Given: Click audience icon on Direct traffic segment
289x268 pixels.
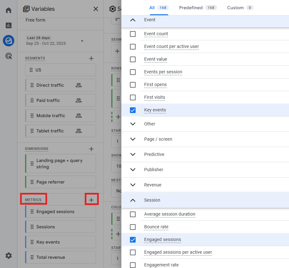Looking at the screenshot, I should pyautogui.click(x=79, y=85).
